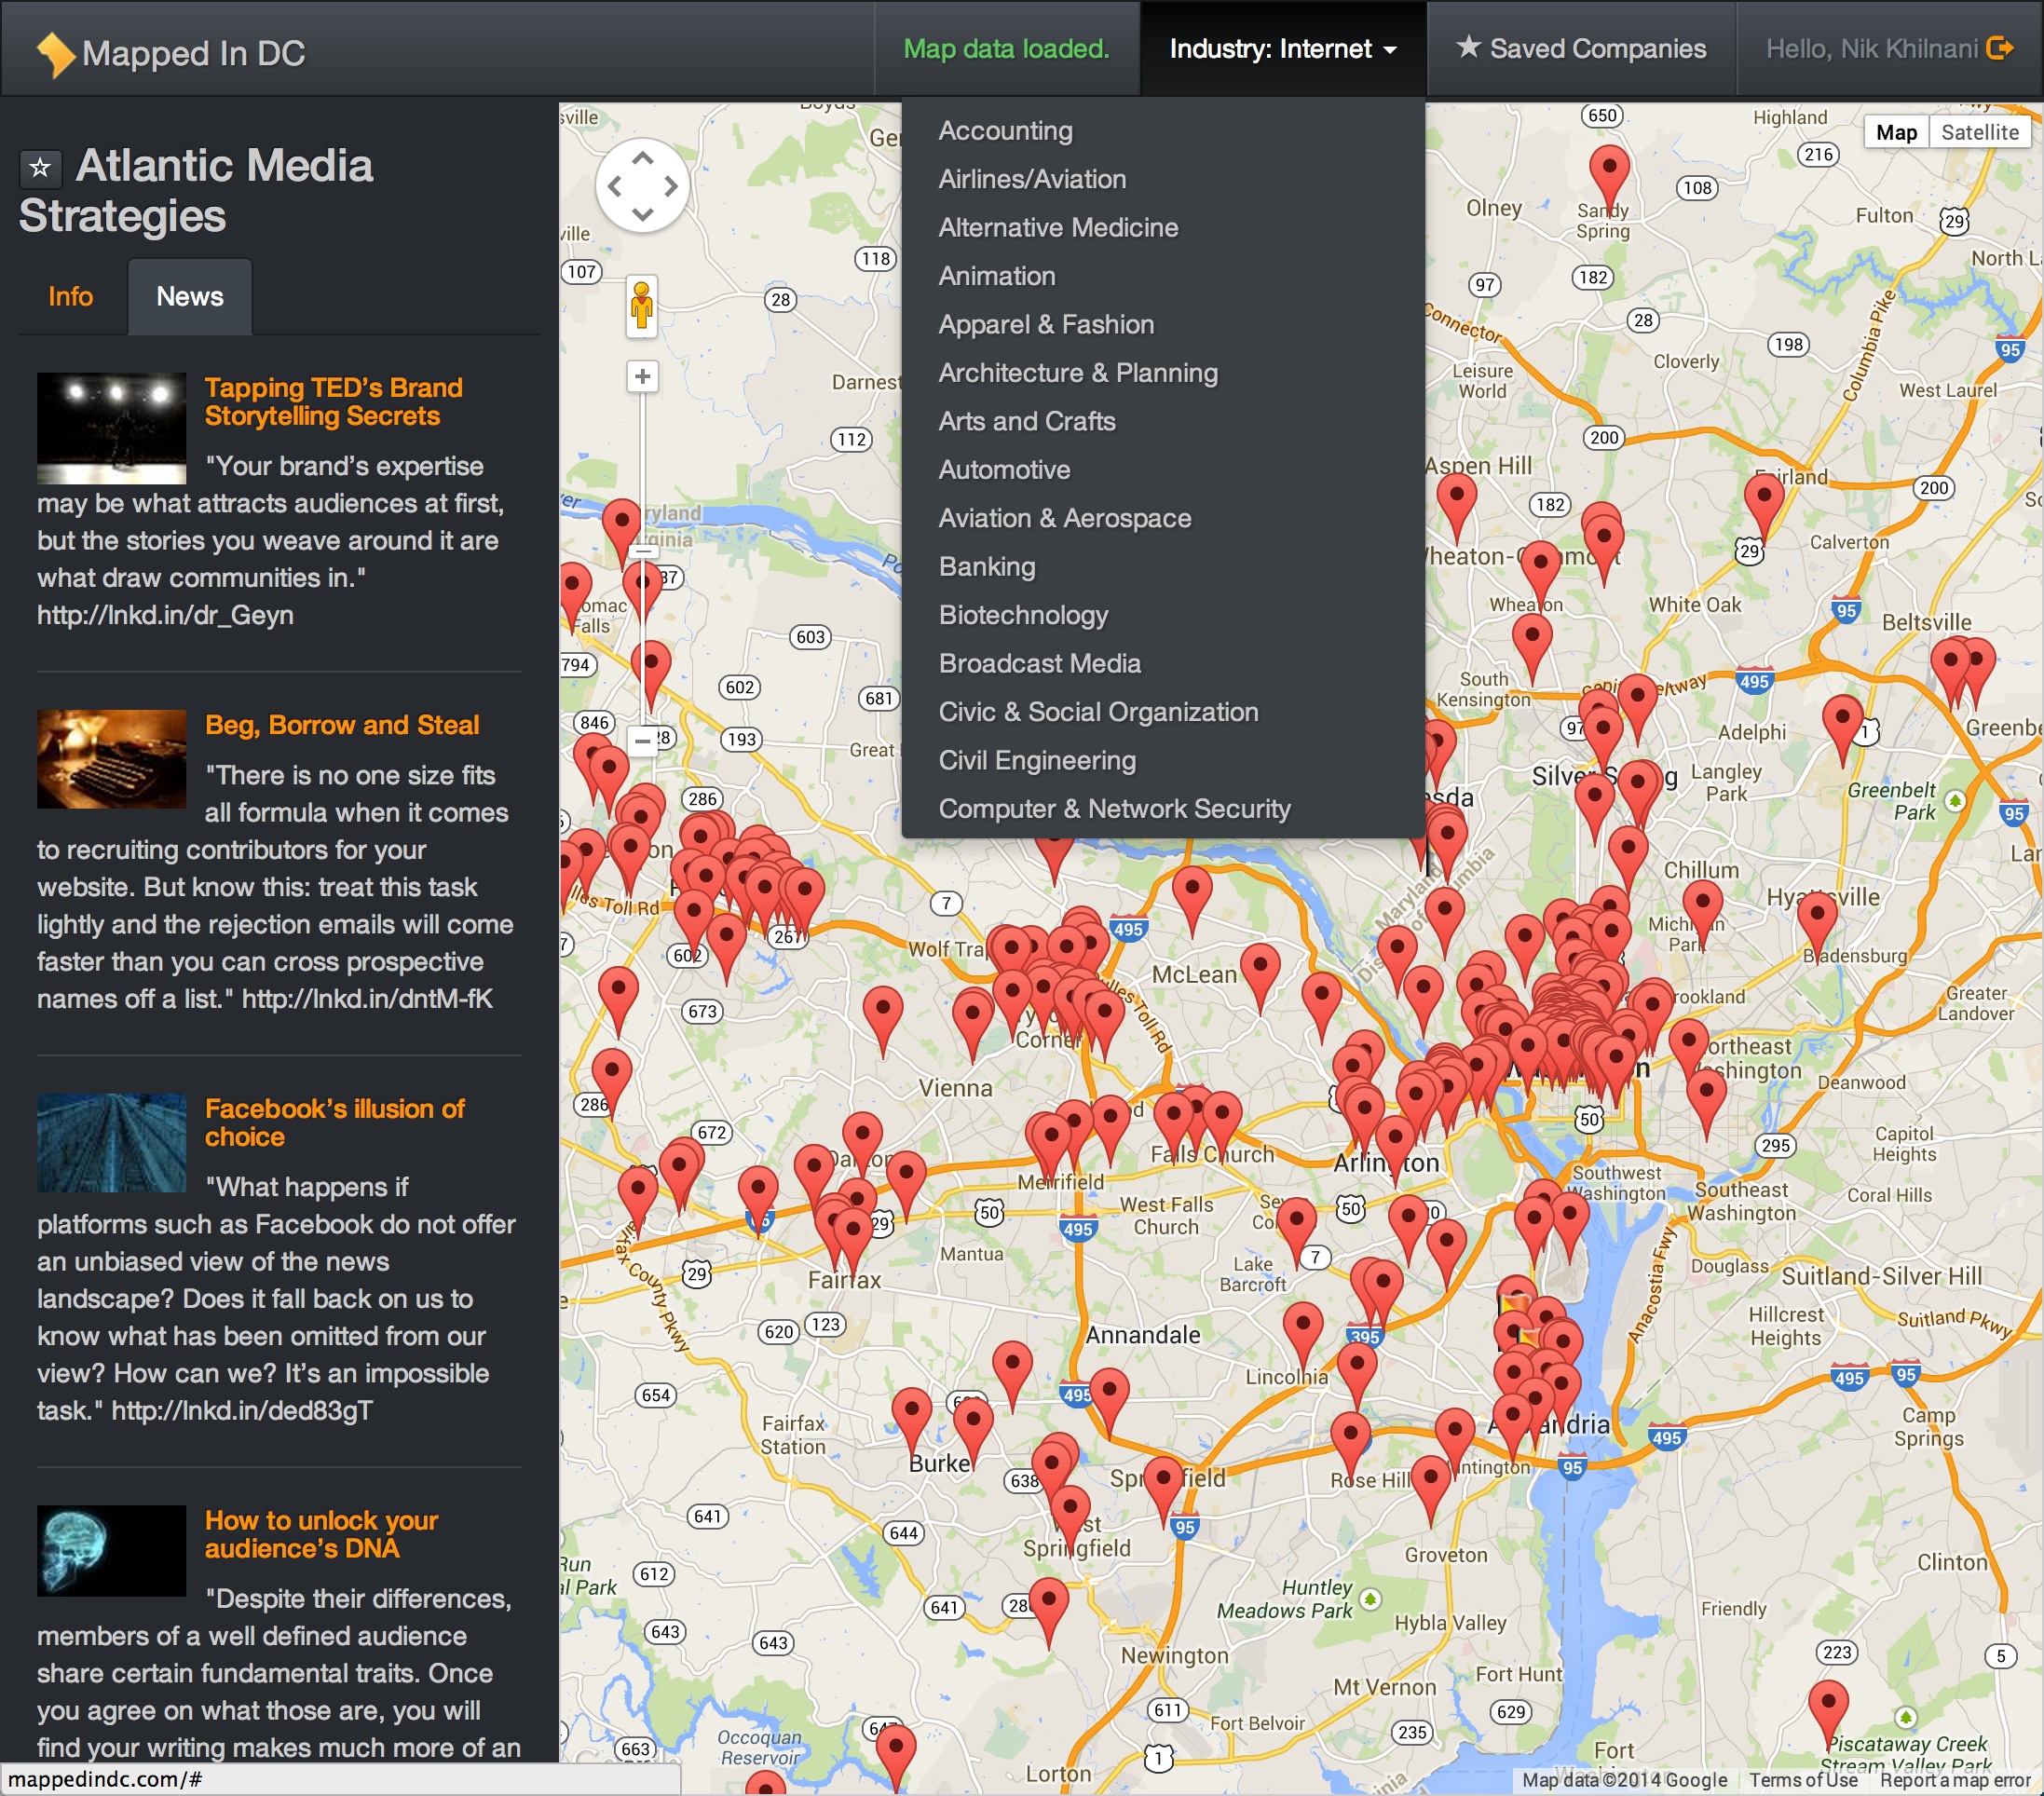Image resolution: width=2044 pixels, height=1796 pixels.
Task: Switch to the Info tab
Action: [x=70, y=297]
